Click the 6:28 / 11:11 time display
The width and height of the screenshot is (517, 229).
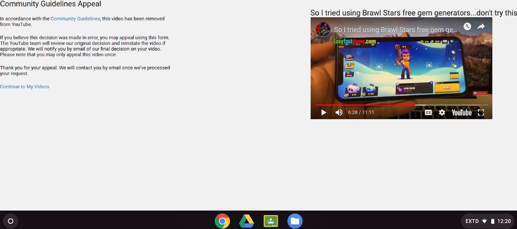pyautogui.click(x=361, y=113)
